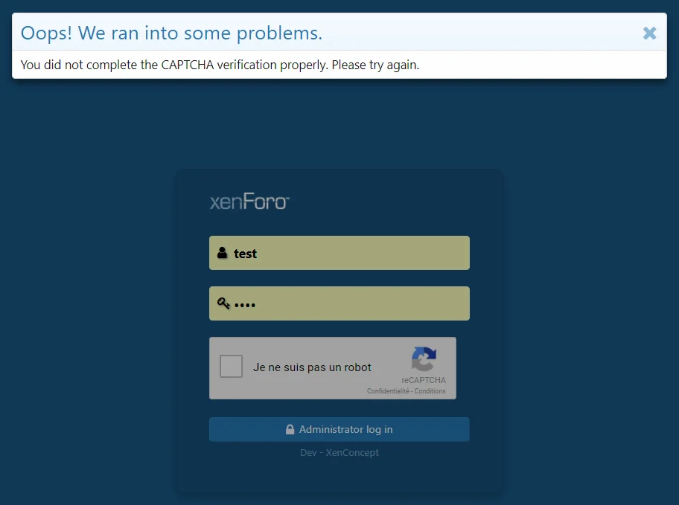679x505 pixels.
Task: Check the "Je ne suis pas un robot" checkbox
Action: 231,367
